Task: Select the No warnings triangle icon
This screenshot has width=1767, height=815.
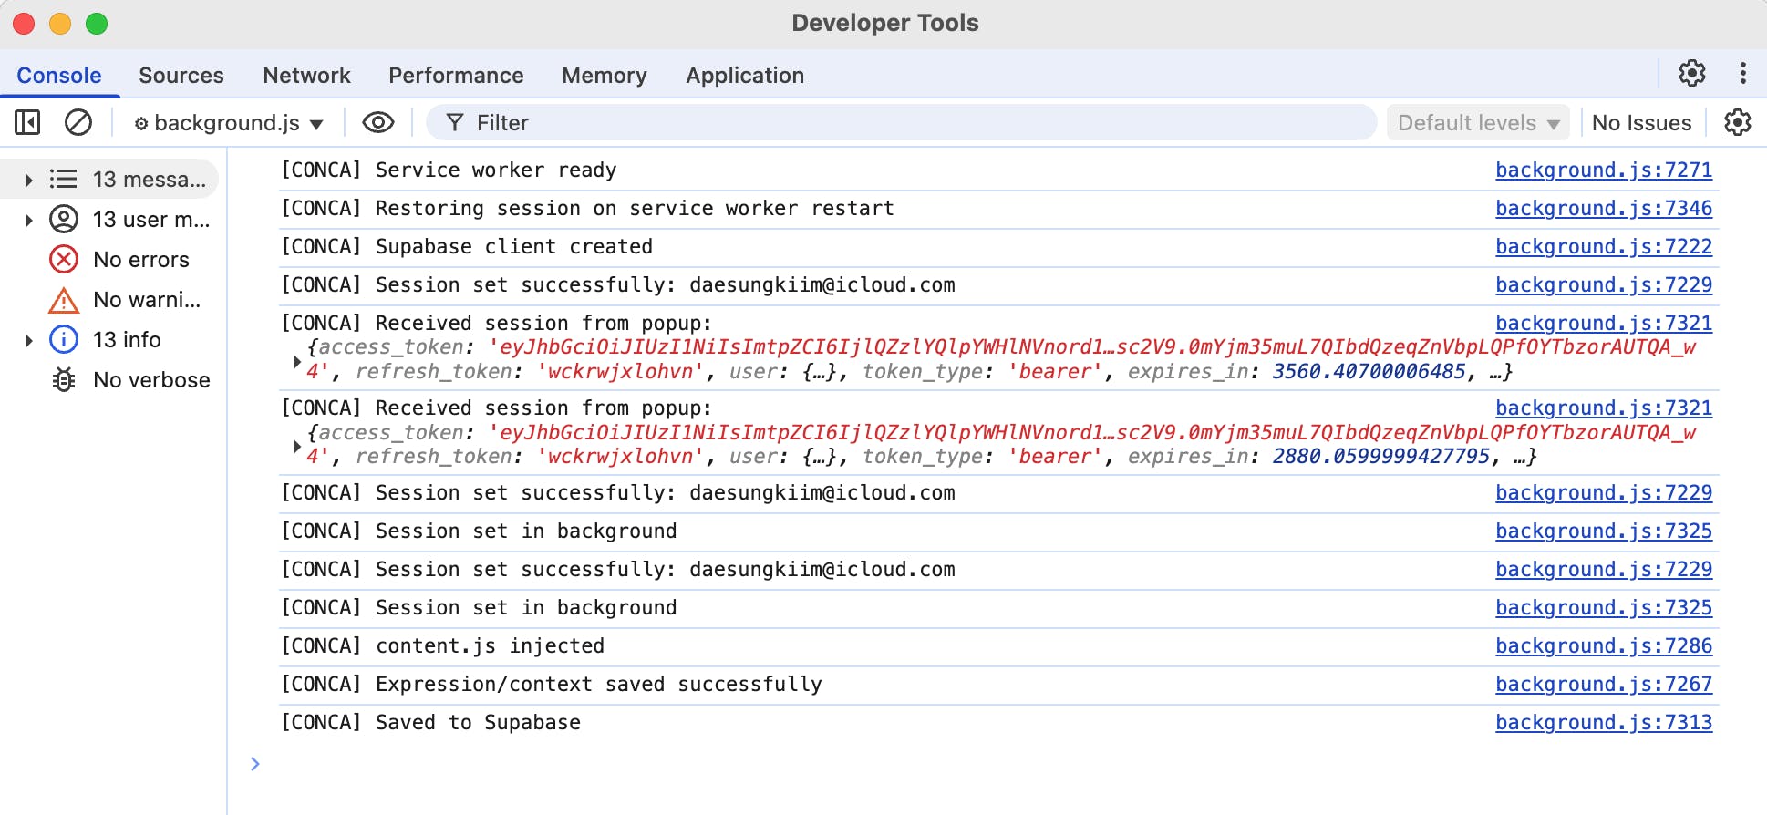Action: tap(63, 300)
